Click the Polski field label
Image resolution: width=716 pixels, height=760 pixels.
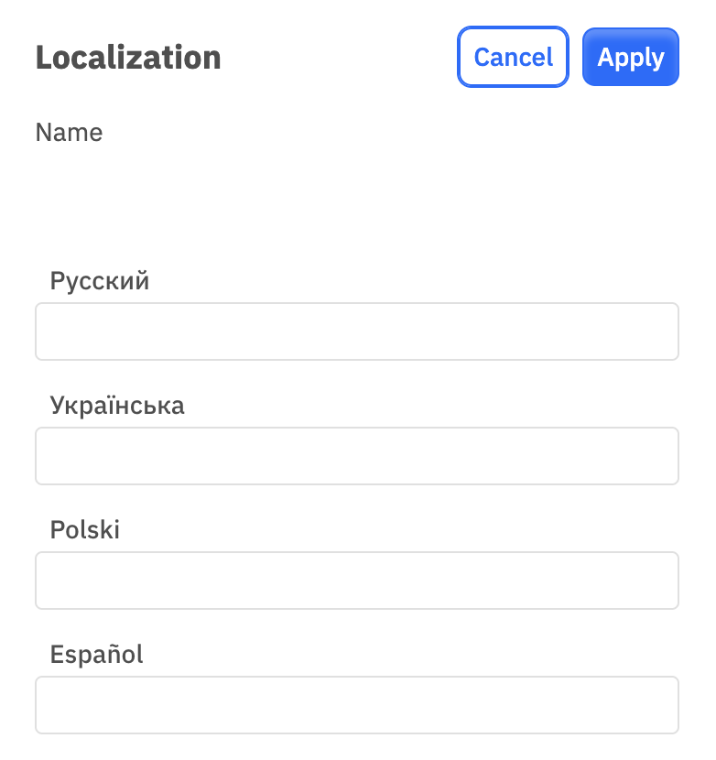point(85,529)
